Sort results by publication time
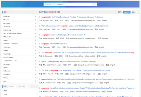This screenshot has height=97, width=141. (127, 12)
